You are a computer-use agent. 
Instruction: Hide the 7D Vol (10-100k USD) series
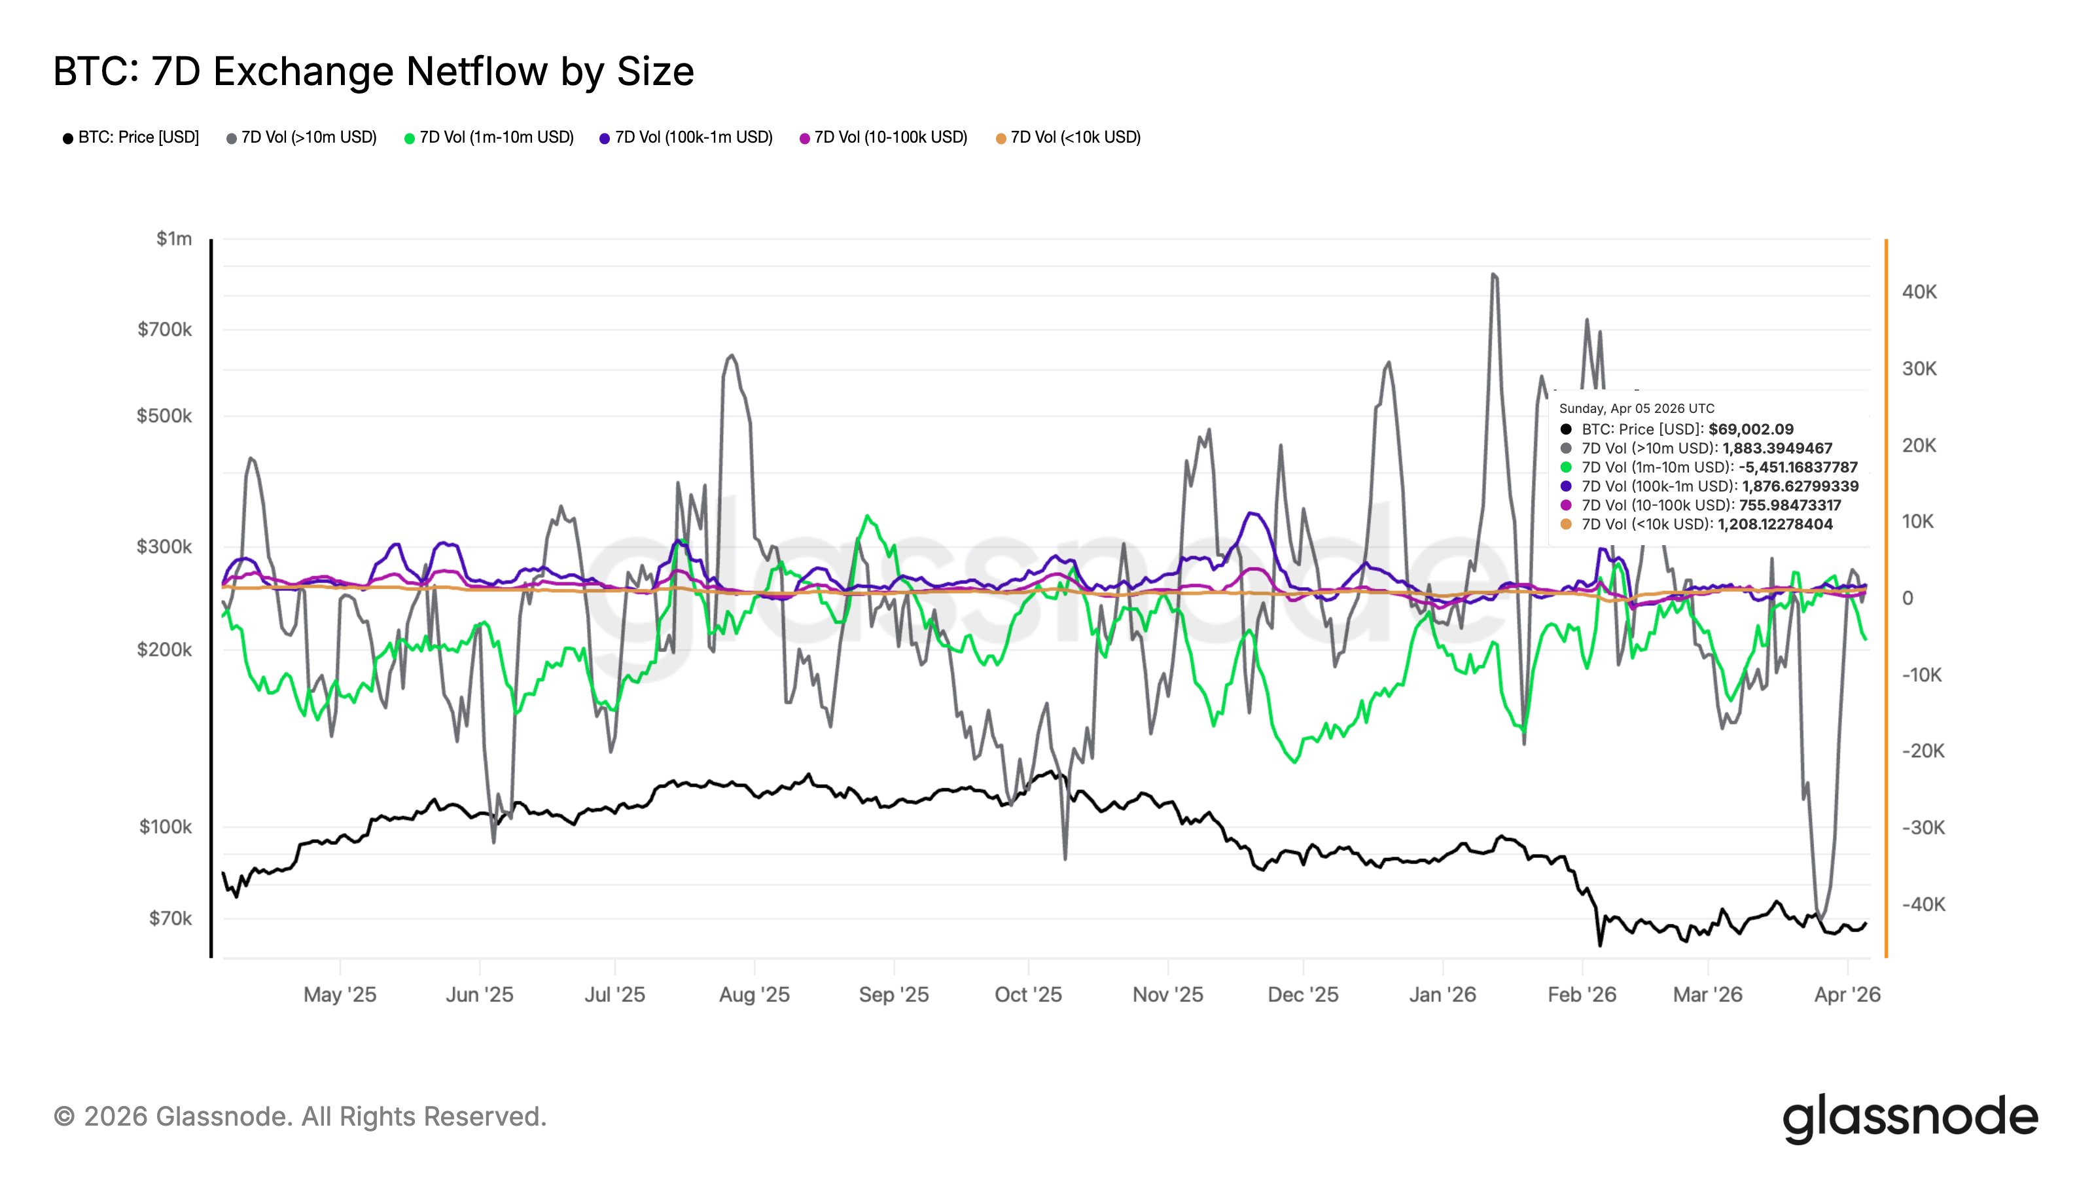890,137
